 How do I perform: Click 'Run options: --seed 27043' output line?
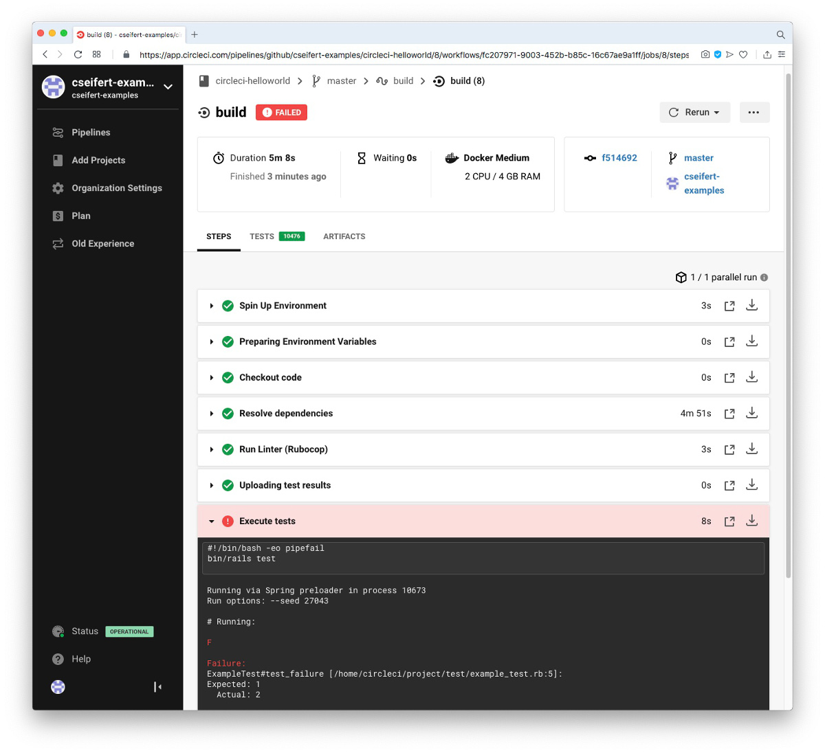[268, 601]
